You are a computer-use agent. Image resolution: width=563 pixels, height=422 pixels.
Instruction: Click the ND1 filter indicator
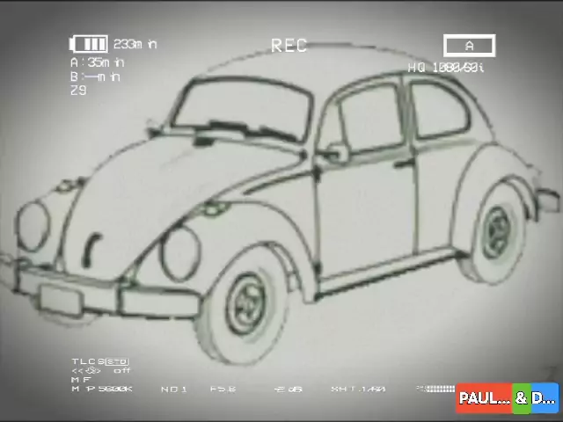pyautogui.click(x=173, y=389)
